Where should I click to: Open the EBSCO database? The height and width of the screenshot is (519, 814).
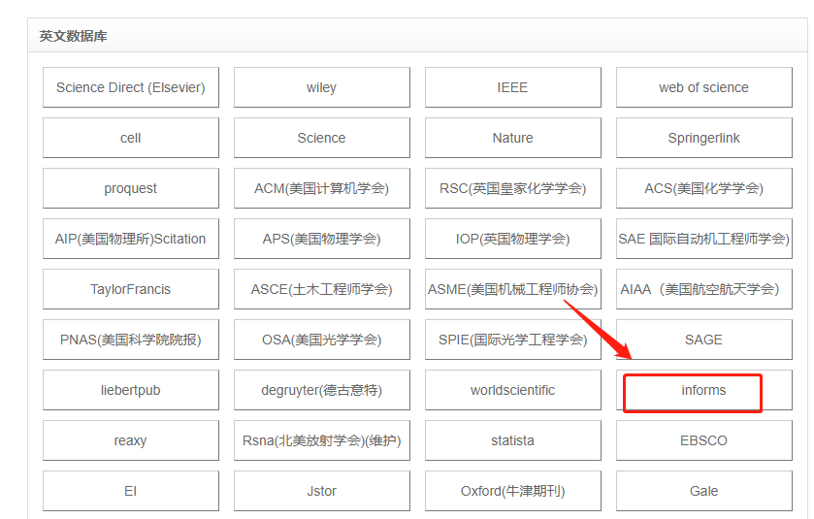(703, 440)
